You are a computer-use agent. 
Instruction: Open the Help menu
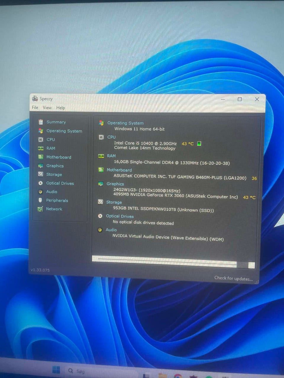(61, 108)
